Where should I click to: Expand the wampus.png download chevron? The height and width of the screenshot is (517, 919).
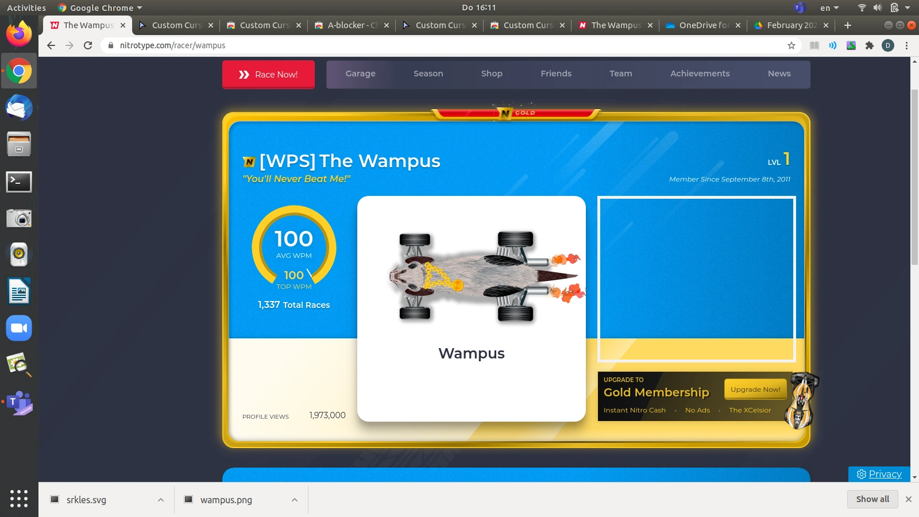(295, 499)
